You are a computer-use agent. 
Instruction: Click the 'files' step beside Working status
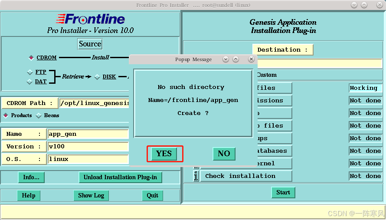tap(275, 88)
